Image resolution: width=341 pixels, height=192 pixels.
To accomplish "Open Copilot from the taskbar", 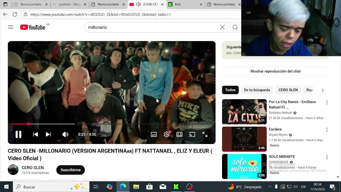I will [x=109, y=187].
